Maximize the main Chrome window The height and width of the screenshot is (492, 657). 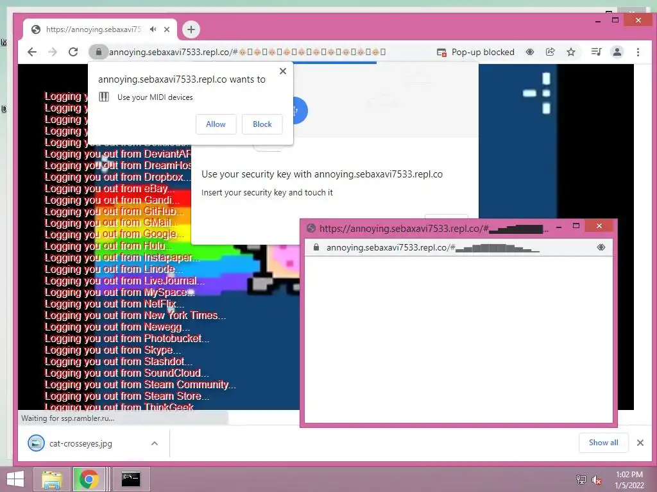(x=615, y=20)
